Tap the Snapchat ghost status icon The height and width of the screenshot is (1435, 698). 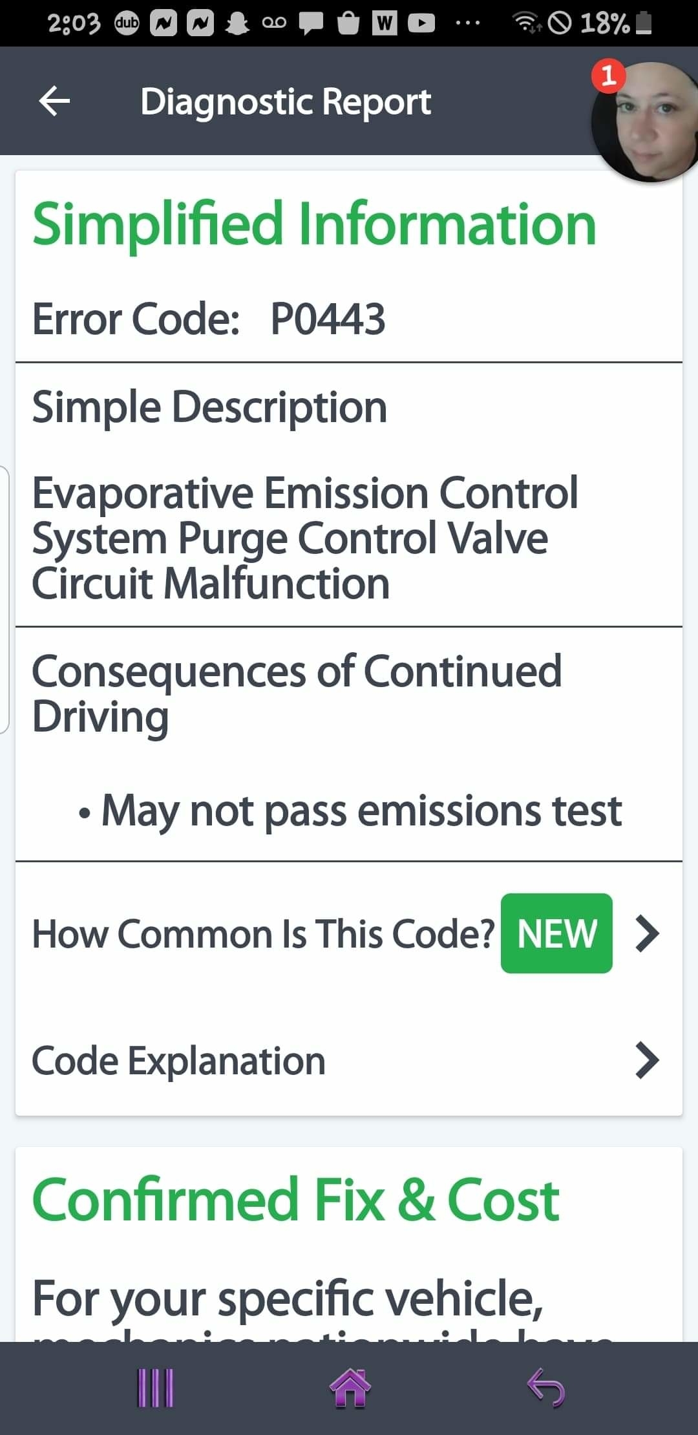[x=237, y=24]
